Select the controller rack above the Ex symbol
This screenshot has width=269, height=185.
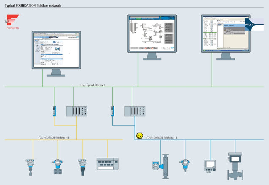[x=135, y=111]
